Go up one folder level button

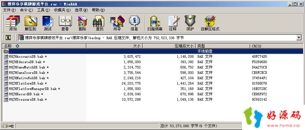[x=8, y=38]
